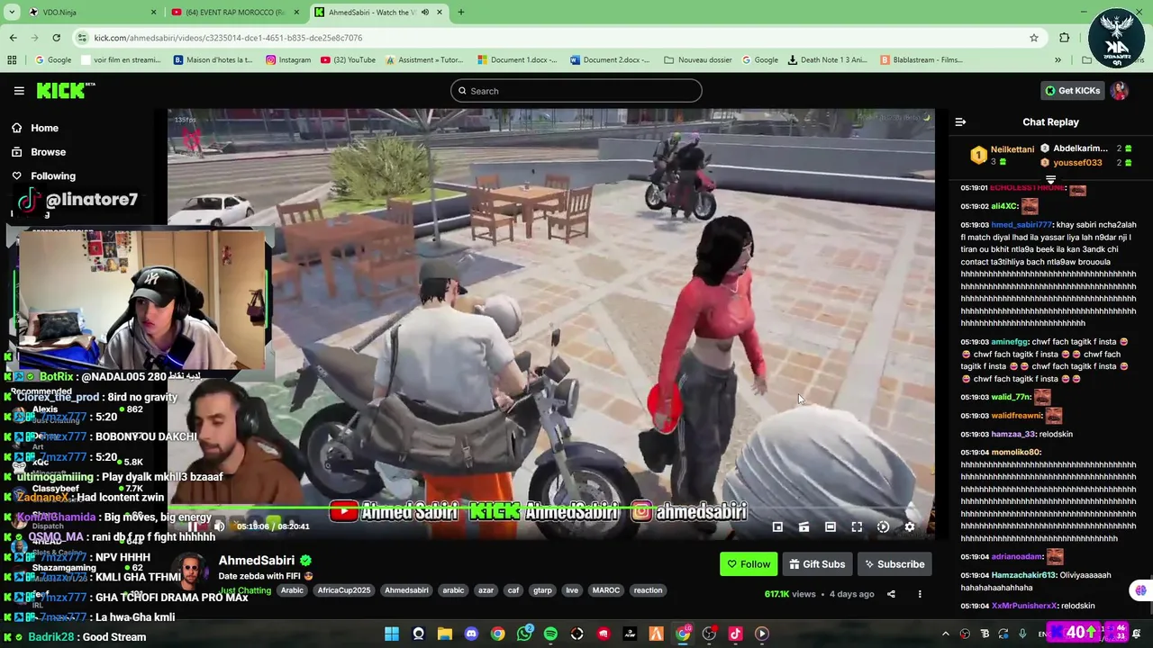This screenshot has width=1153, height=648.
Task: Mute the AhmedSabiri tab audio icon
Action: pyautogui.click(x=425, y=13)
